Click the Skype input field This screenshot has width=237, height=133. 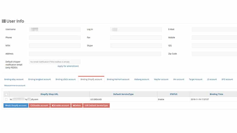coord(136,46)
